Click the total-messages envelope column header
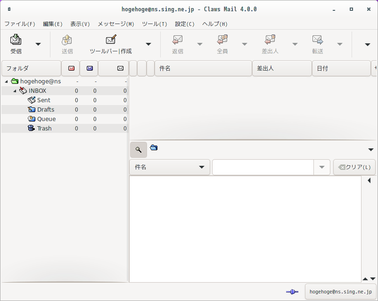378x301 pixels. (x=114, y=68)
